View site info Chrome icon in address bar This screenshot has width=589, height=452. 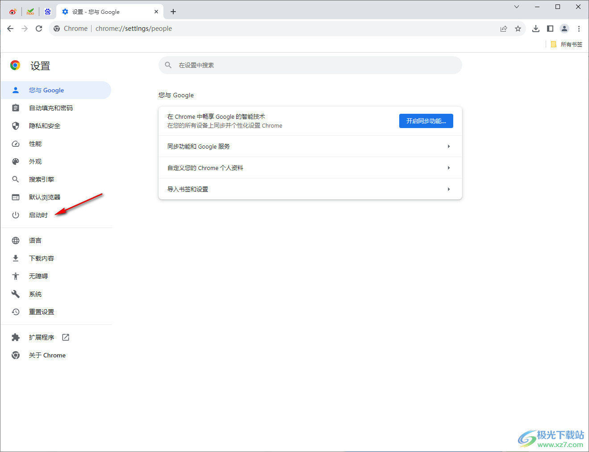(57, 29)
